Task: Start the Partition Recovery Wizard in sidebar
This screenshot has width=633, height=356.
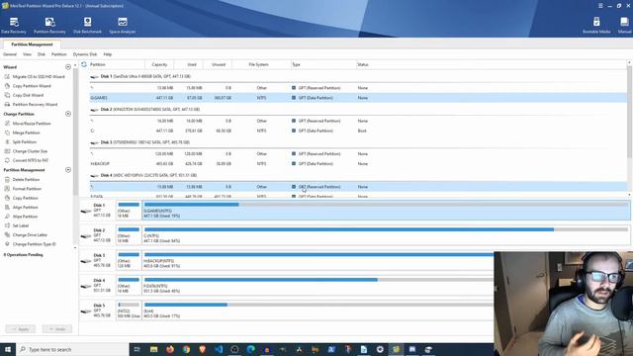Action: coord(31,105)
